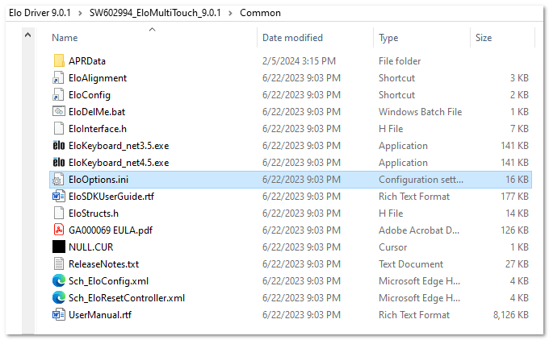The image size is (549, 340).
Task: Select the Sch_EloConfig.xml Edge icon
Action: click(x=58, y=280)
